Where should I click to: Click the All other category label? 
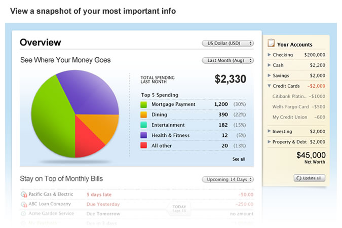[x=162, y=145]
